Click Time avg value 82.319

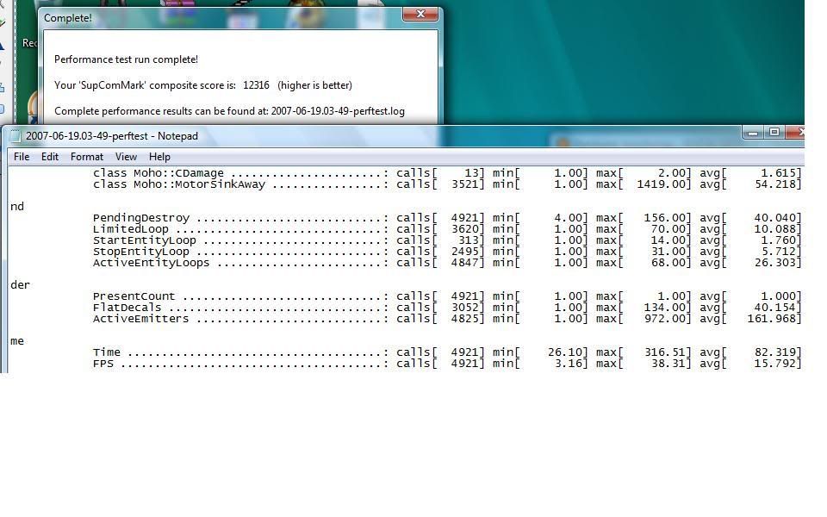click(x=775, y=352)
